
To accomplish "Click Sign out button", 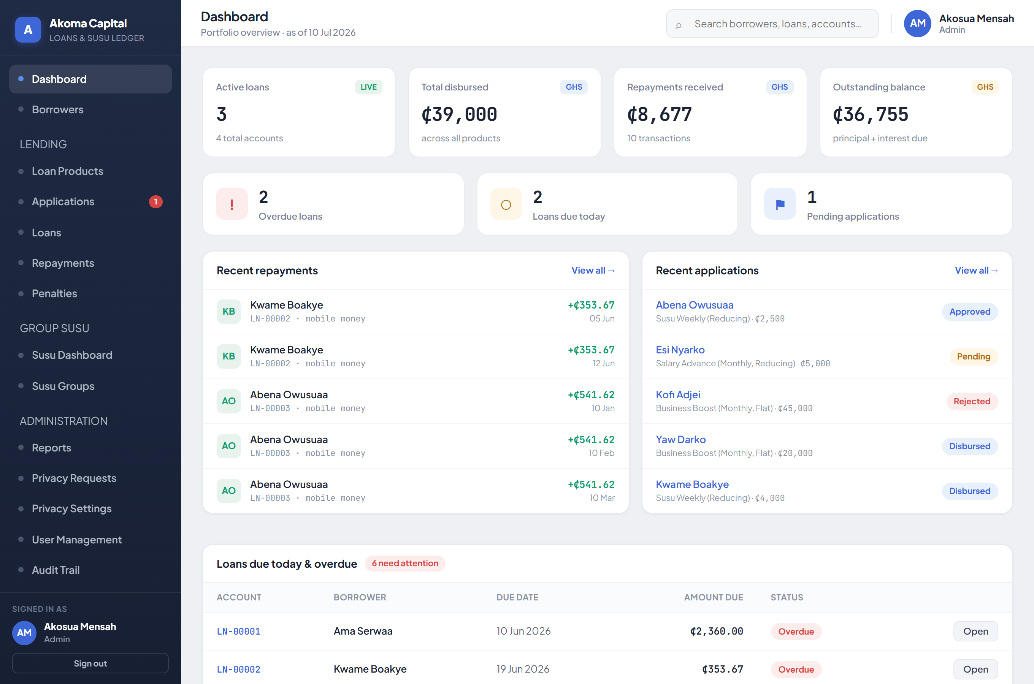I will click(x=90, y=663).
